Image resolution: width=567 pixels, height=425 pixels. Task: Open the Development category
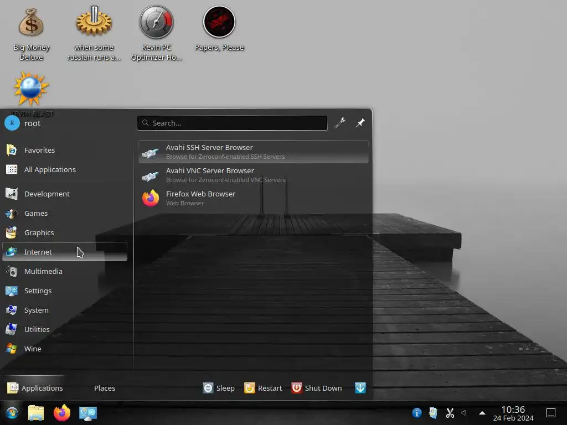(x=65, y=194)
